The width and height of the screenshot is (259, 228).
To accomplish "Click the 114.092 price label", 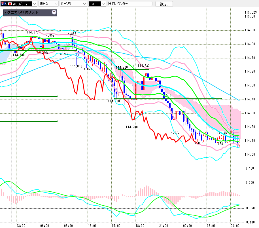I will [x=197, y=143].
